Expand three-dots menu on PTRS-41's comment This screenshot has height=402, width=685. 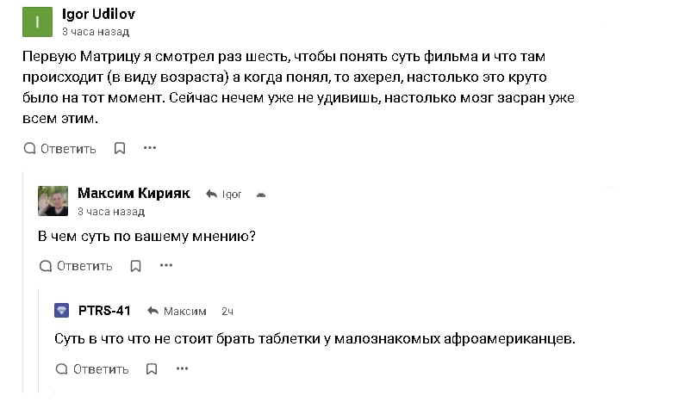182,368
